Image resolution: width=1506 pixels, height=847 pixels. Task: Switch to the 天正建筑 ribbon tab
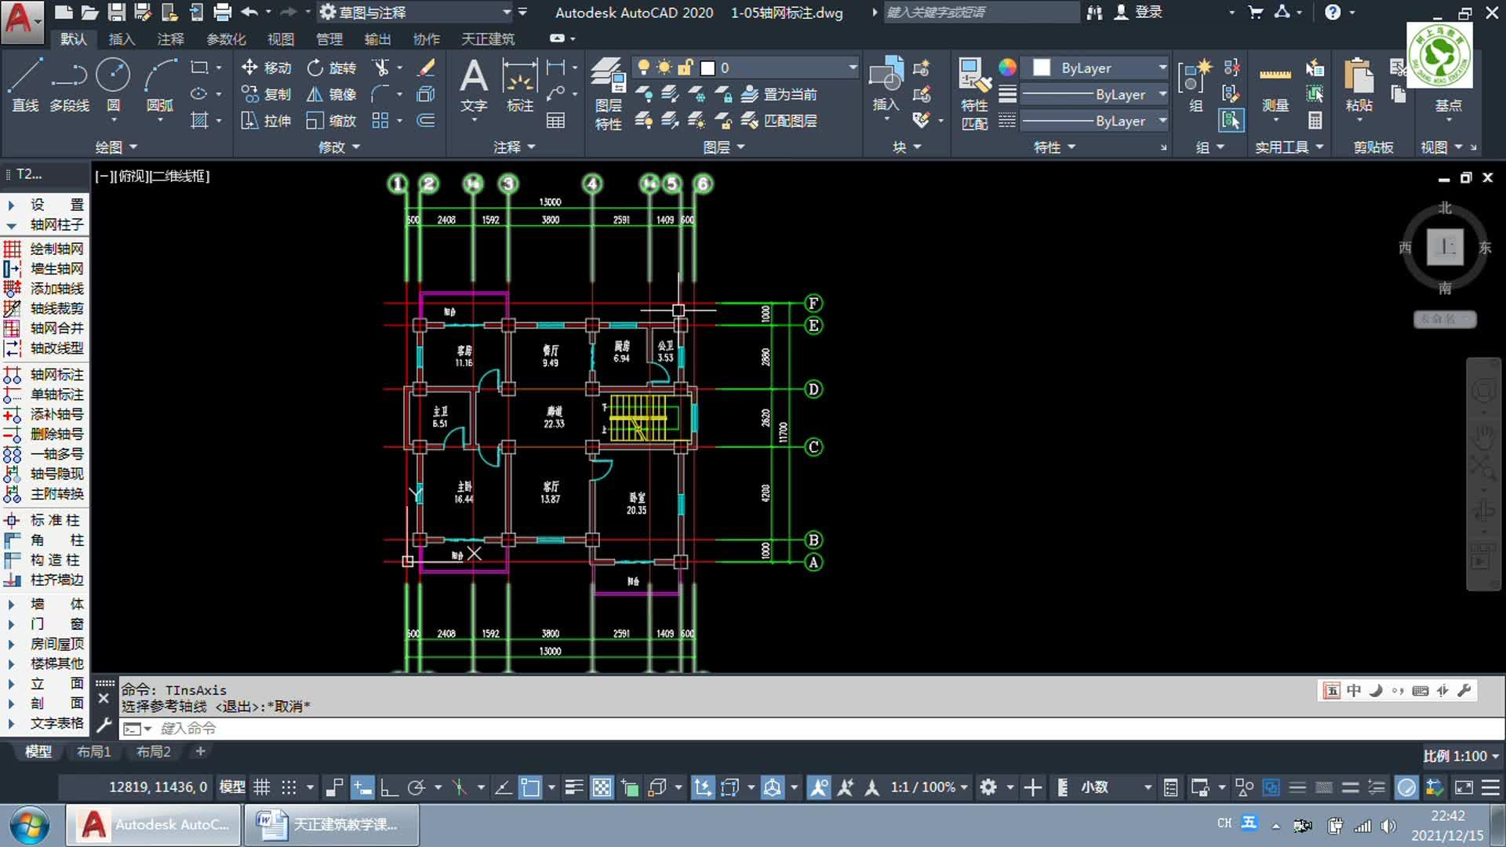[x=487, y=39]
